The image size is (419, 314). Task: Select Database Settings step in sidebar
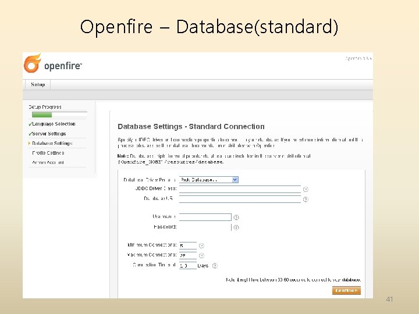[x=52, y=144]
